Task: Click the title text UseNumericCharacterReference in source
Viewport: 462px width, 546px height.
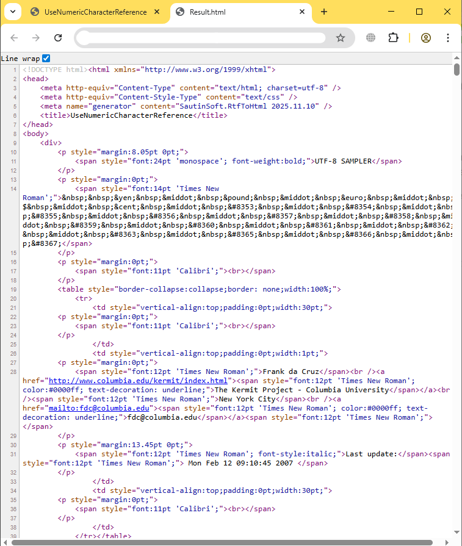Action: click(131, 116)
